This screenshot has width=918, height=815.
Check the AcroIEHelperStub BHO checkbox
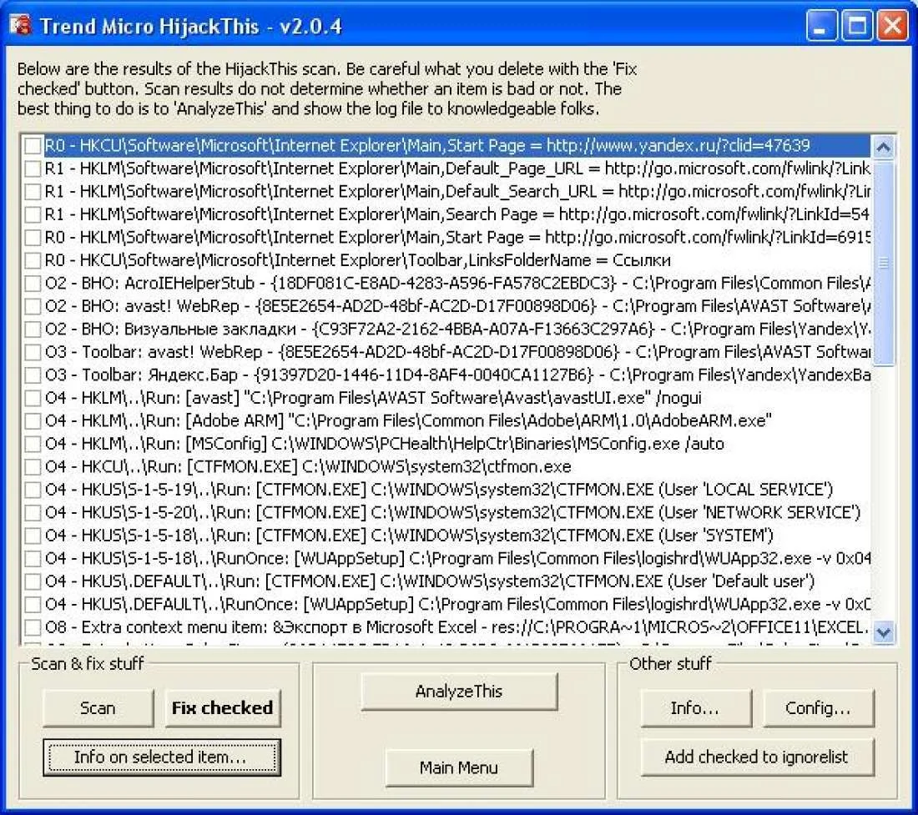33,283
